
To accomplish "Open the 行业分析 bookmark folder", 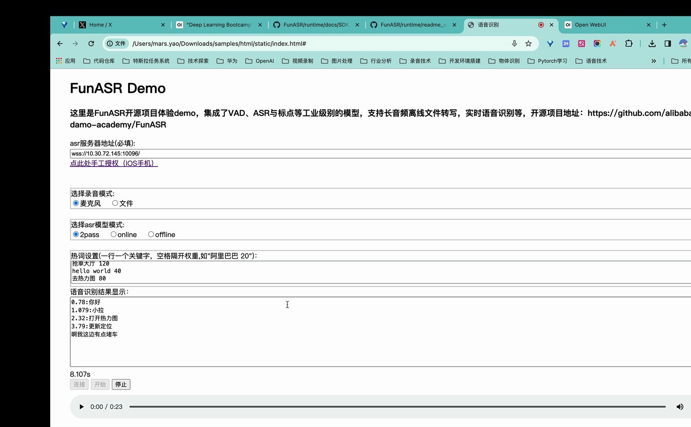I will click(x=376, y=61).
